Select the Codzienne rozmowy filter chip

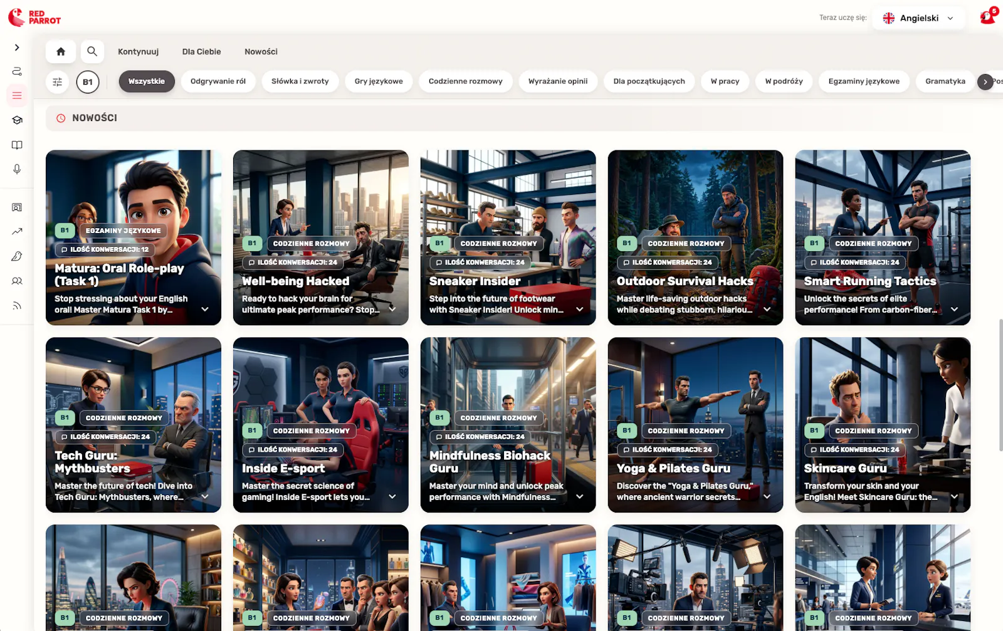[x=466, y=81]
